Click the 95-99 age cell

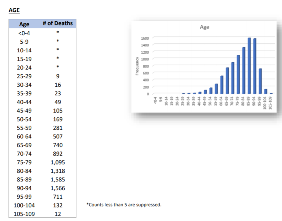pyautogui.click(x=24, y=197)
